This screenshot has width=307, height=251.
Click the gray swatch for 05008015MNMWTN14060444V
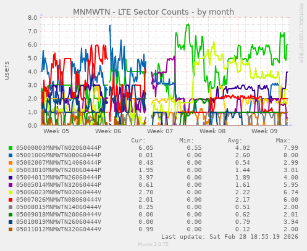pos(11,207)
